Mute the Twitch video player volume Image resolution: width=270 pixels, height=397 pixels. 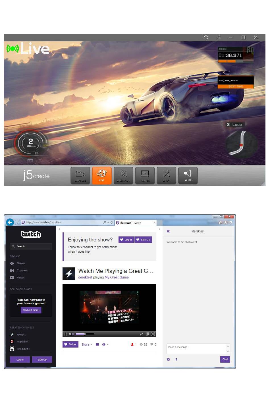(71, 334)
